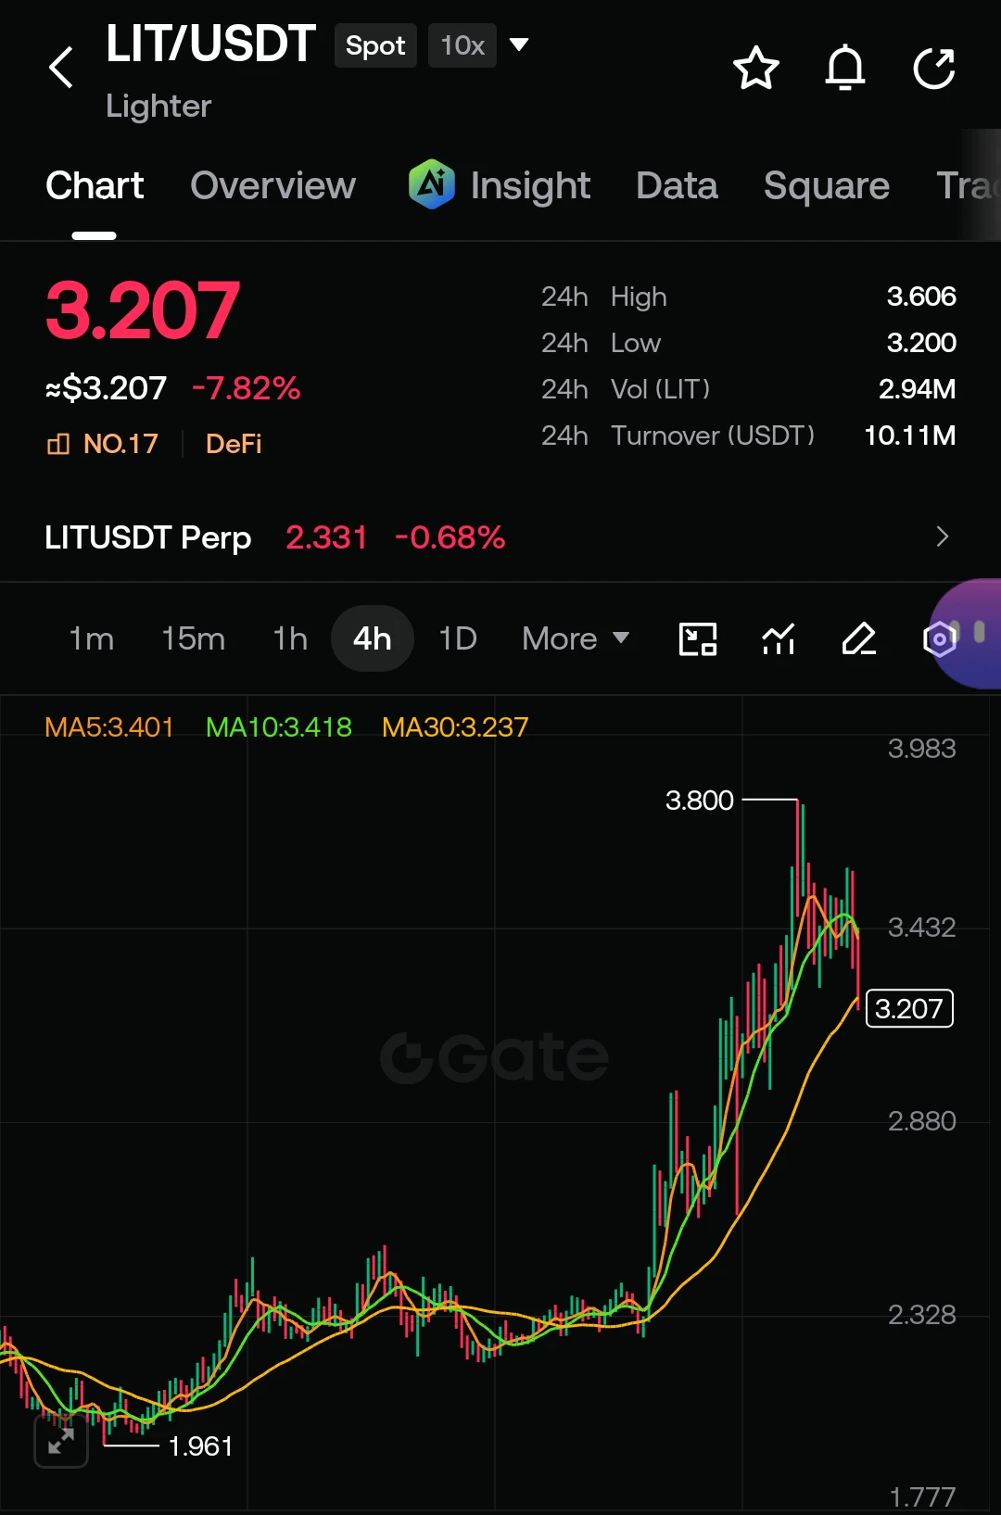Image resolution: width=1001 pixels, height=1515 pixels.
Task: Open chart settings hexagon icon
Action: point(939,639)
